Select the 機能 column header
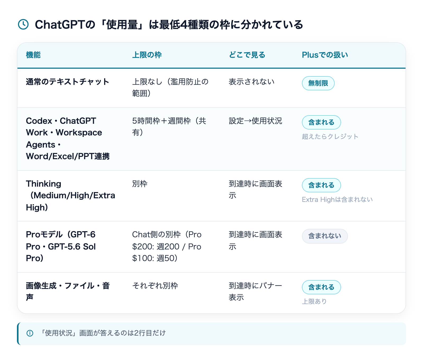This screenshot has height=362, width=423. pyautogui.click(x=33, y=55)
